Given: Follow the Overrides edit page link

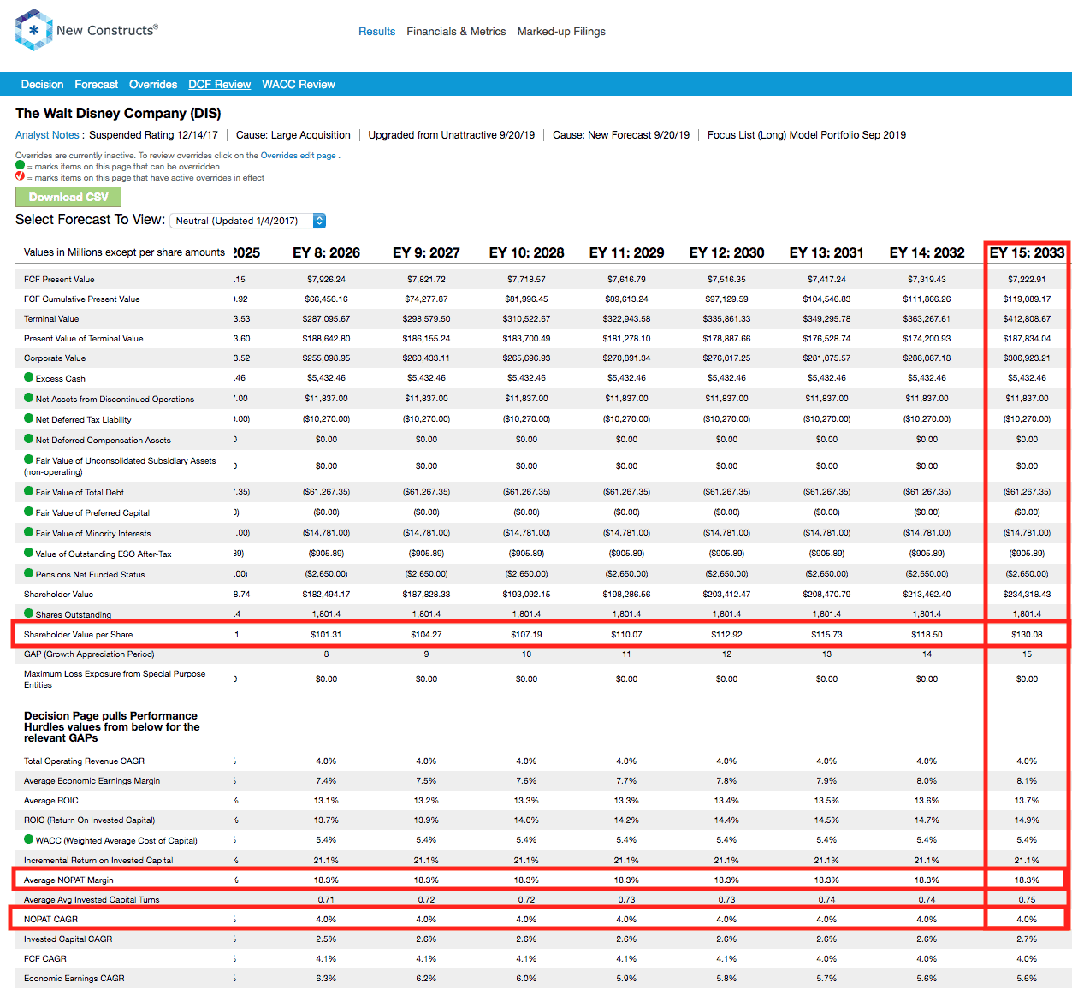Looking at the screenshot, I should [299, 156].
